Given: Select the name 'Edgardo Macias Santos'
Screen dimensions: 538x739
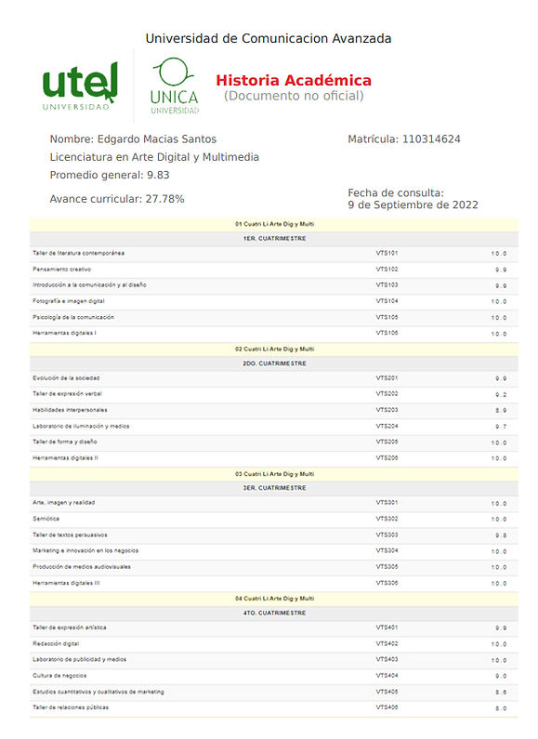Looking at the screenshot, I should pyautogui.click(x=157, y=139).
